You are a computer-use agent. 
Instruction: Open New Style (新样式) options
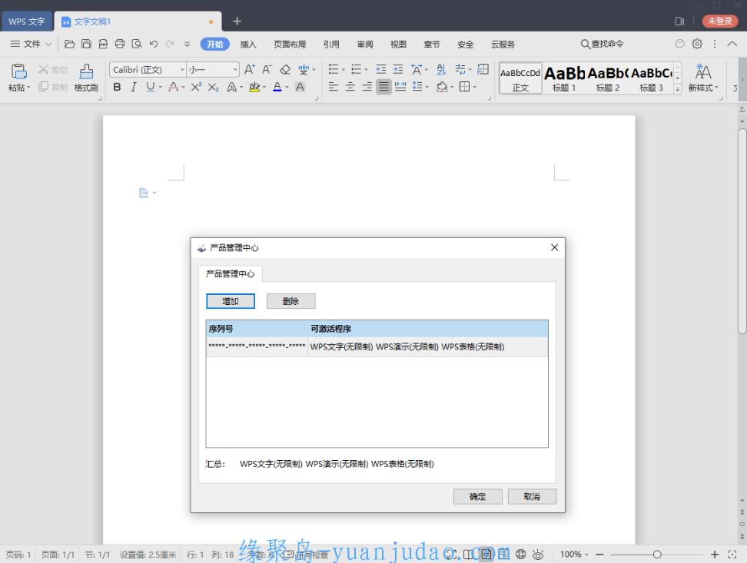(703, 78)
